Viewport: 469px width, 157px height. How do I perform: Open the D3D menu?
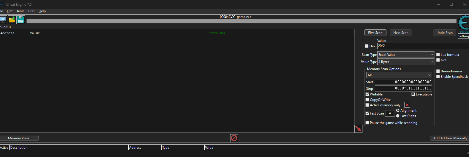point(31,11)
